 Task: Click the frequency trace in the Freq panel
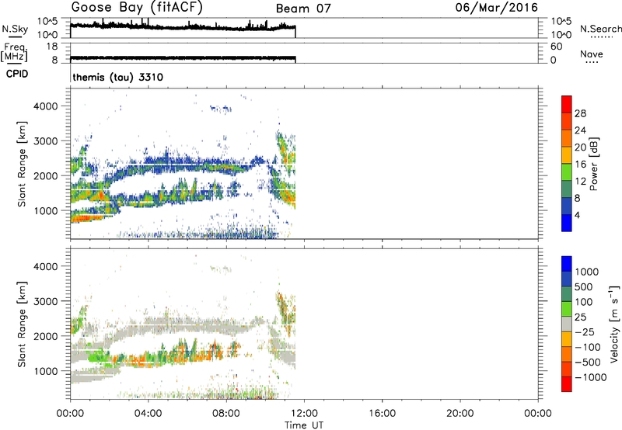(x=183, y=57)
